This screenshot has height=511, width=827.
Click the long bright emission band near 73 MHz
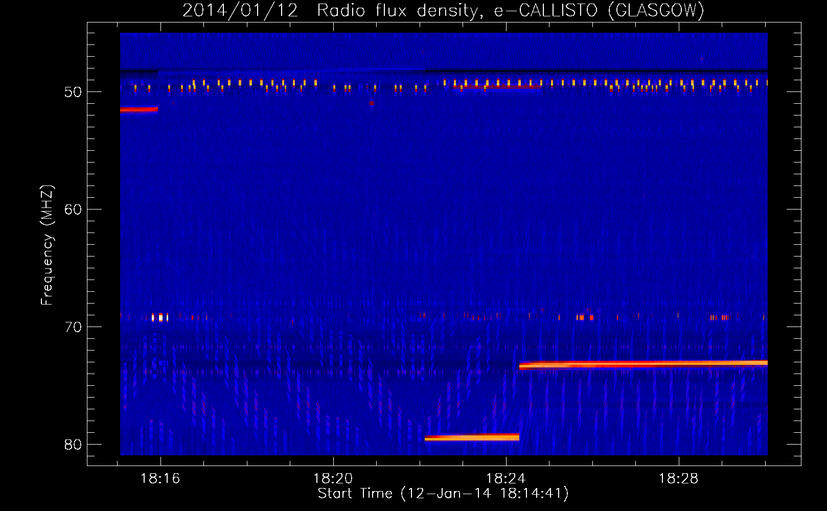(x=643, y=364)
